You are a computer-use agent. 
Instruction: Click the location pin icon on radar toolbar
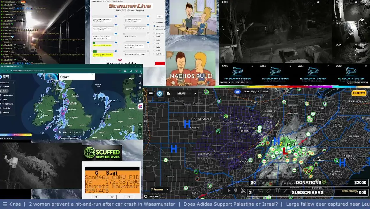236,191
